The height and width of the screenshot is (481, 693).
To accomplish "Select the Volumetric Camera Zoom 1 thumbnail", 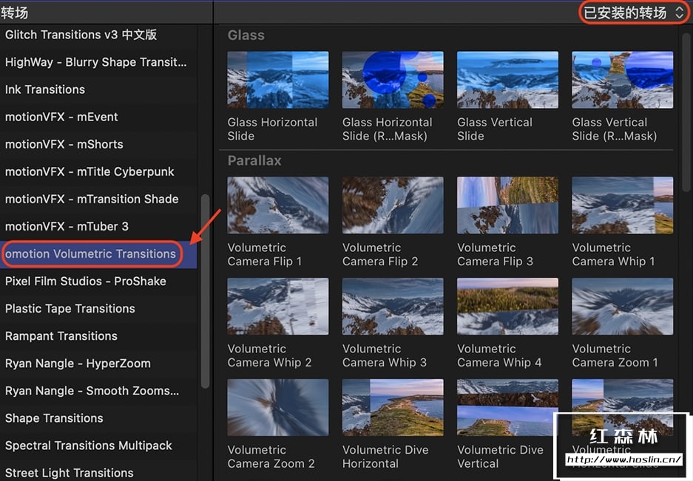I will [623, 307].
